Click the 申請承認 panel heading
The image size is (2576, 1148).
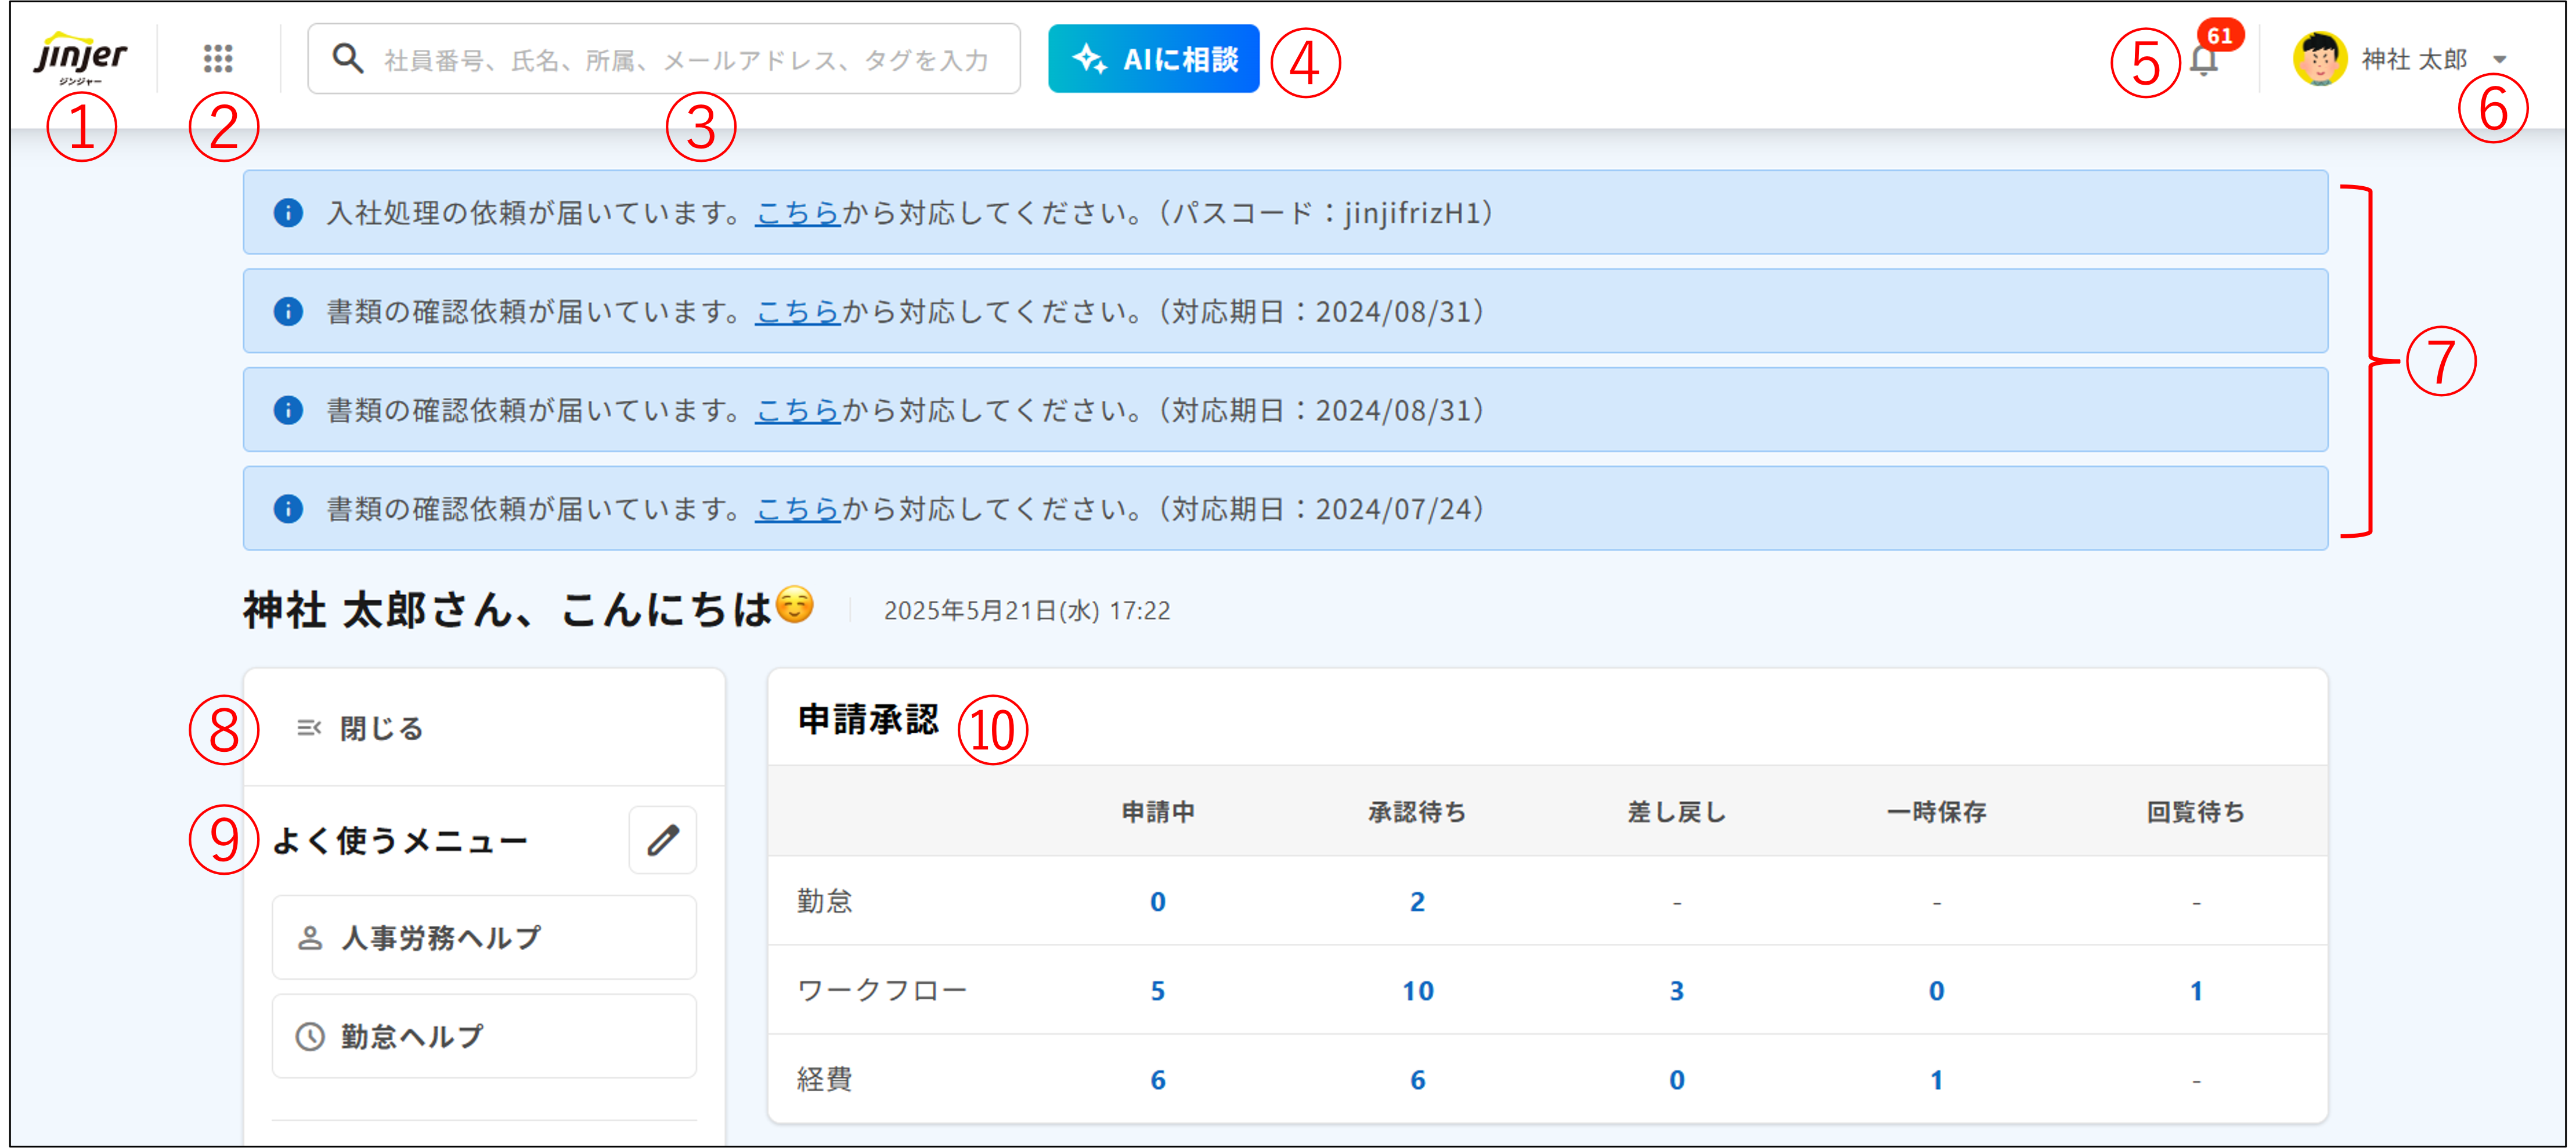click(x=868, y=719)
